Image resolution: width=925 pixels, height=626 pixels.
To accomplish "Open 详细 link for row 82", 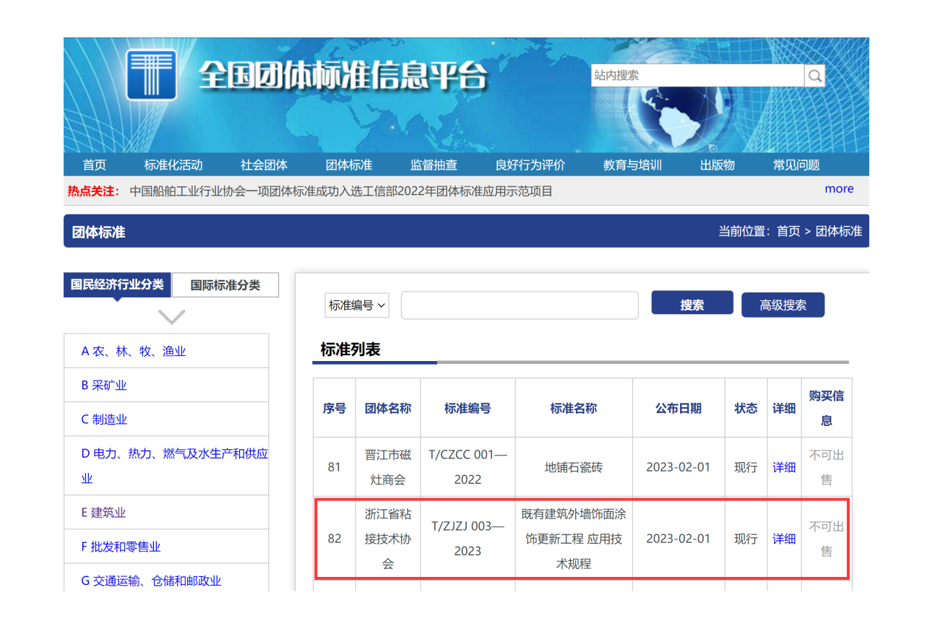I will pyautogui.click(x=784, y=539).
